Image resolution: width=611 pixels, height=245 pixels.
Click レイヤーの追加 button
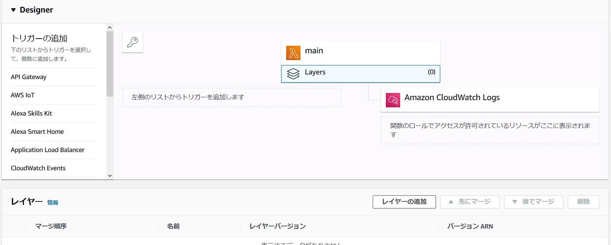pos(404,202)
